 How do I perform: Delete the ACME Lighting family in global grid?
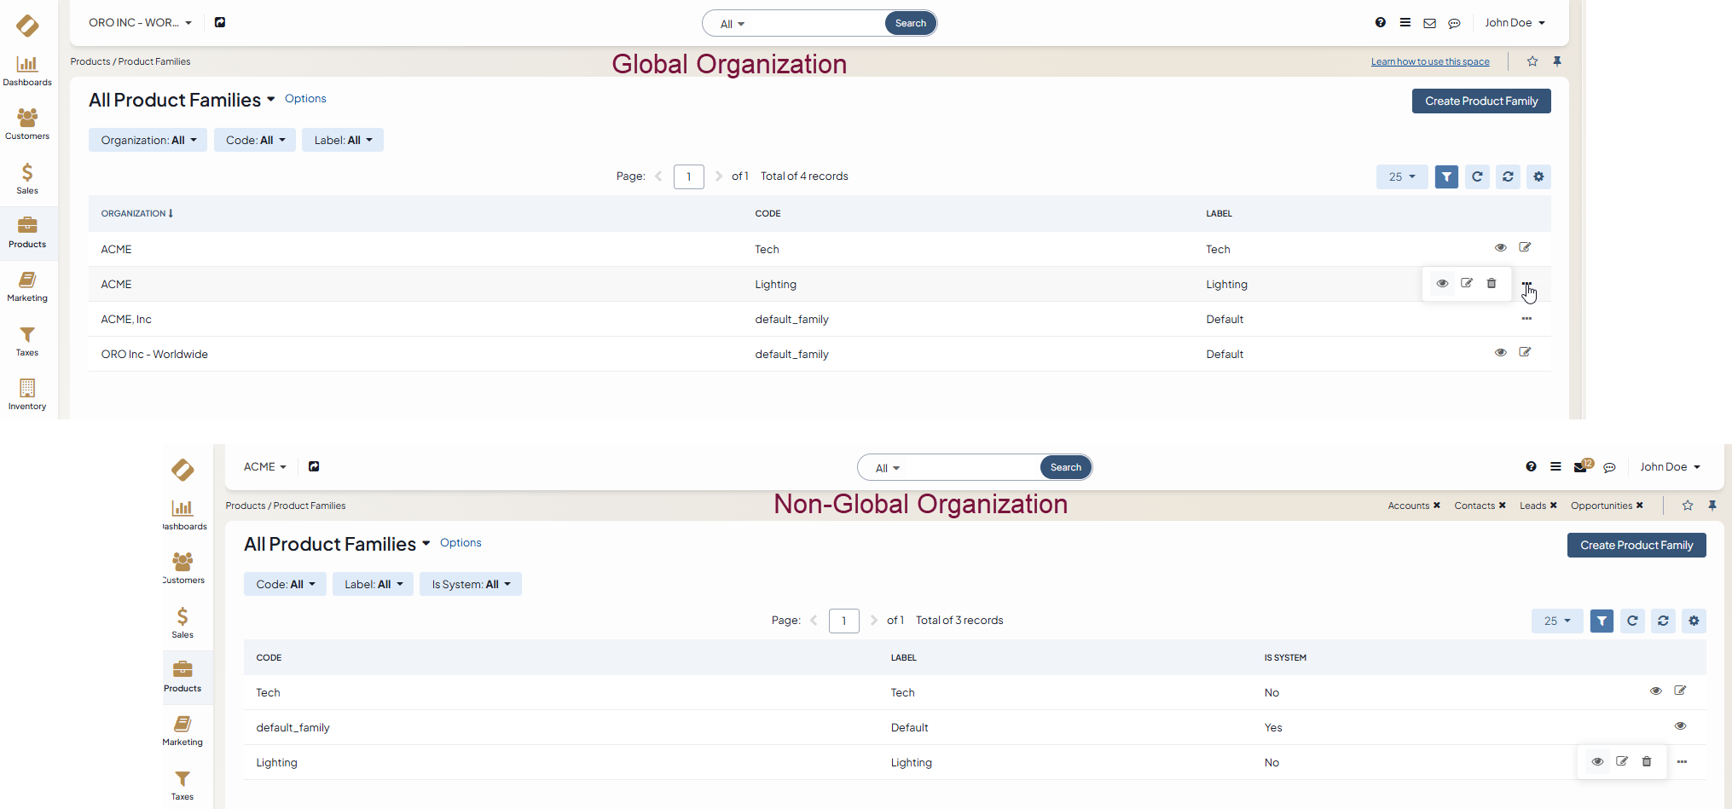click(1491, 284)
